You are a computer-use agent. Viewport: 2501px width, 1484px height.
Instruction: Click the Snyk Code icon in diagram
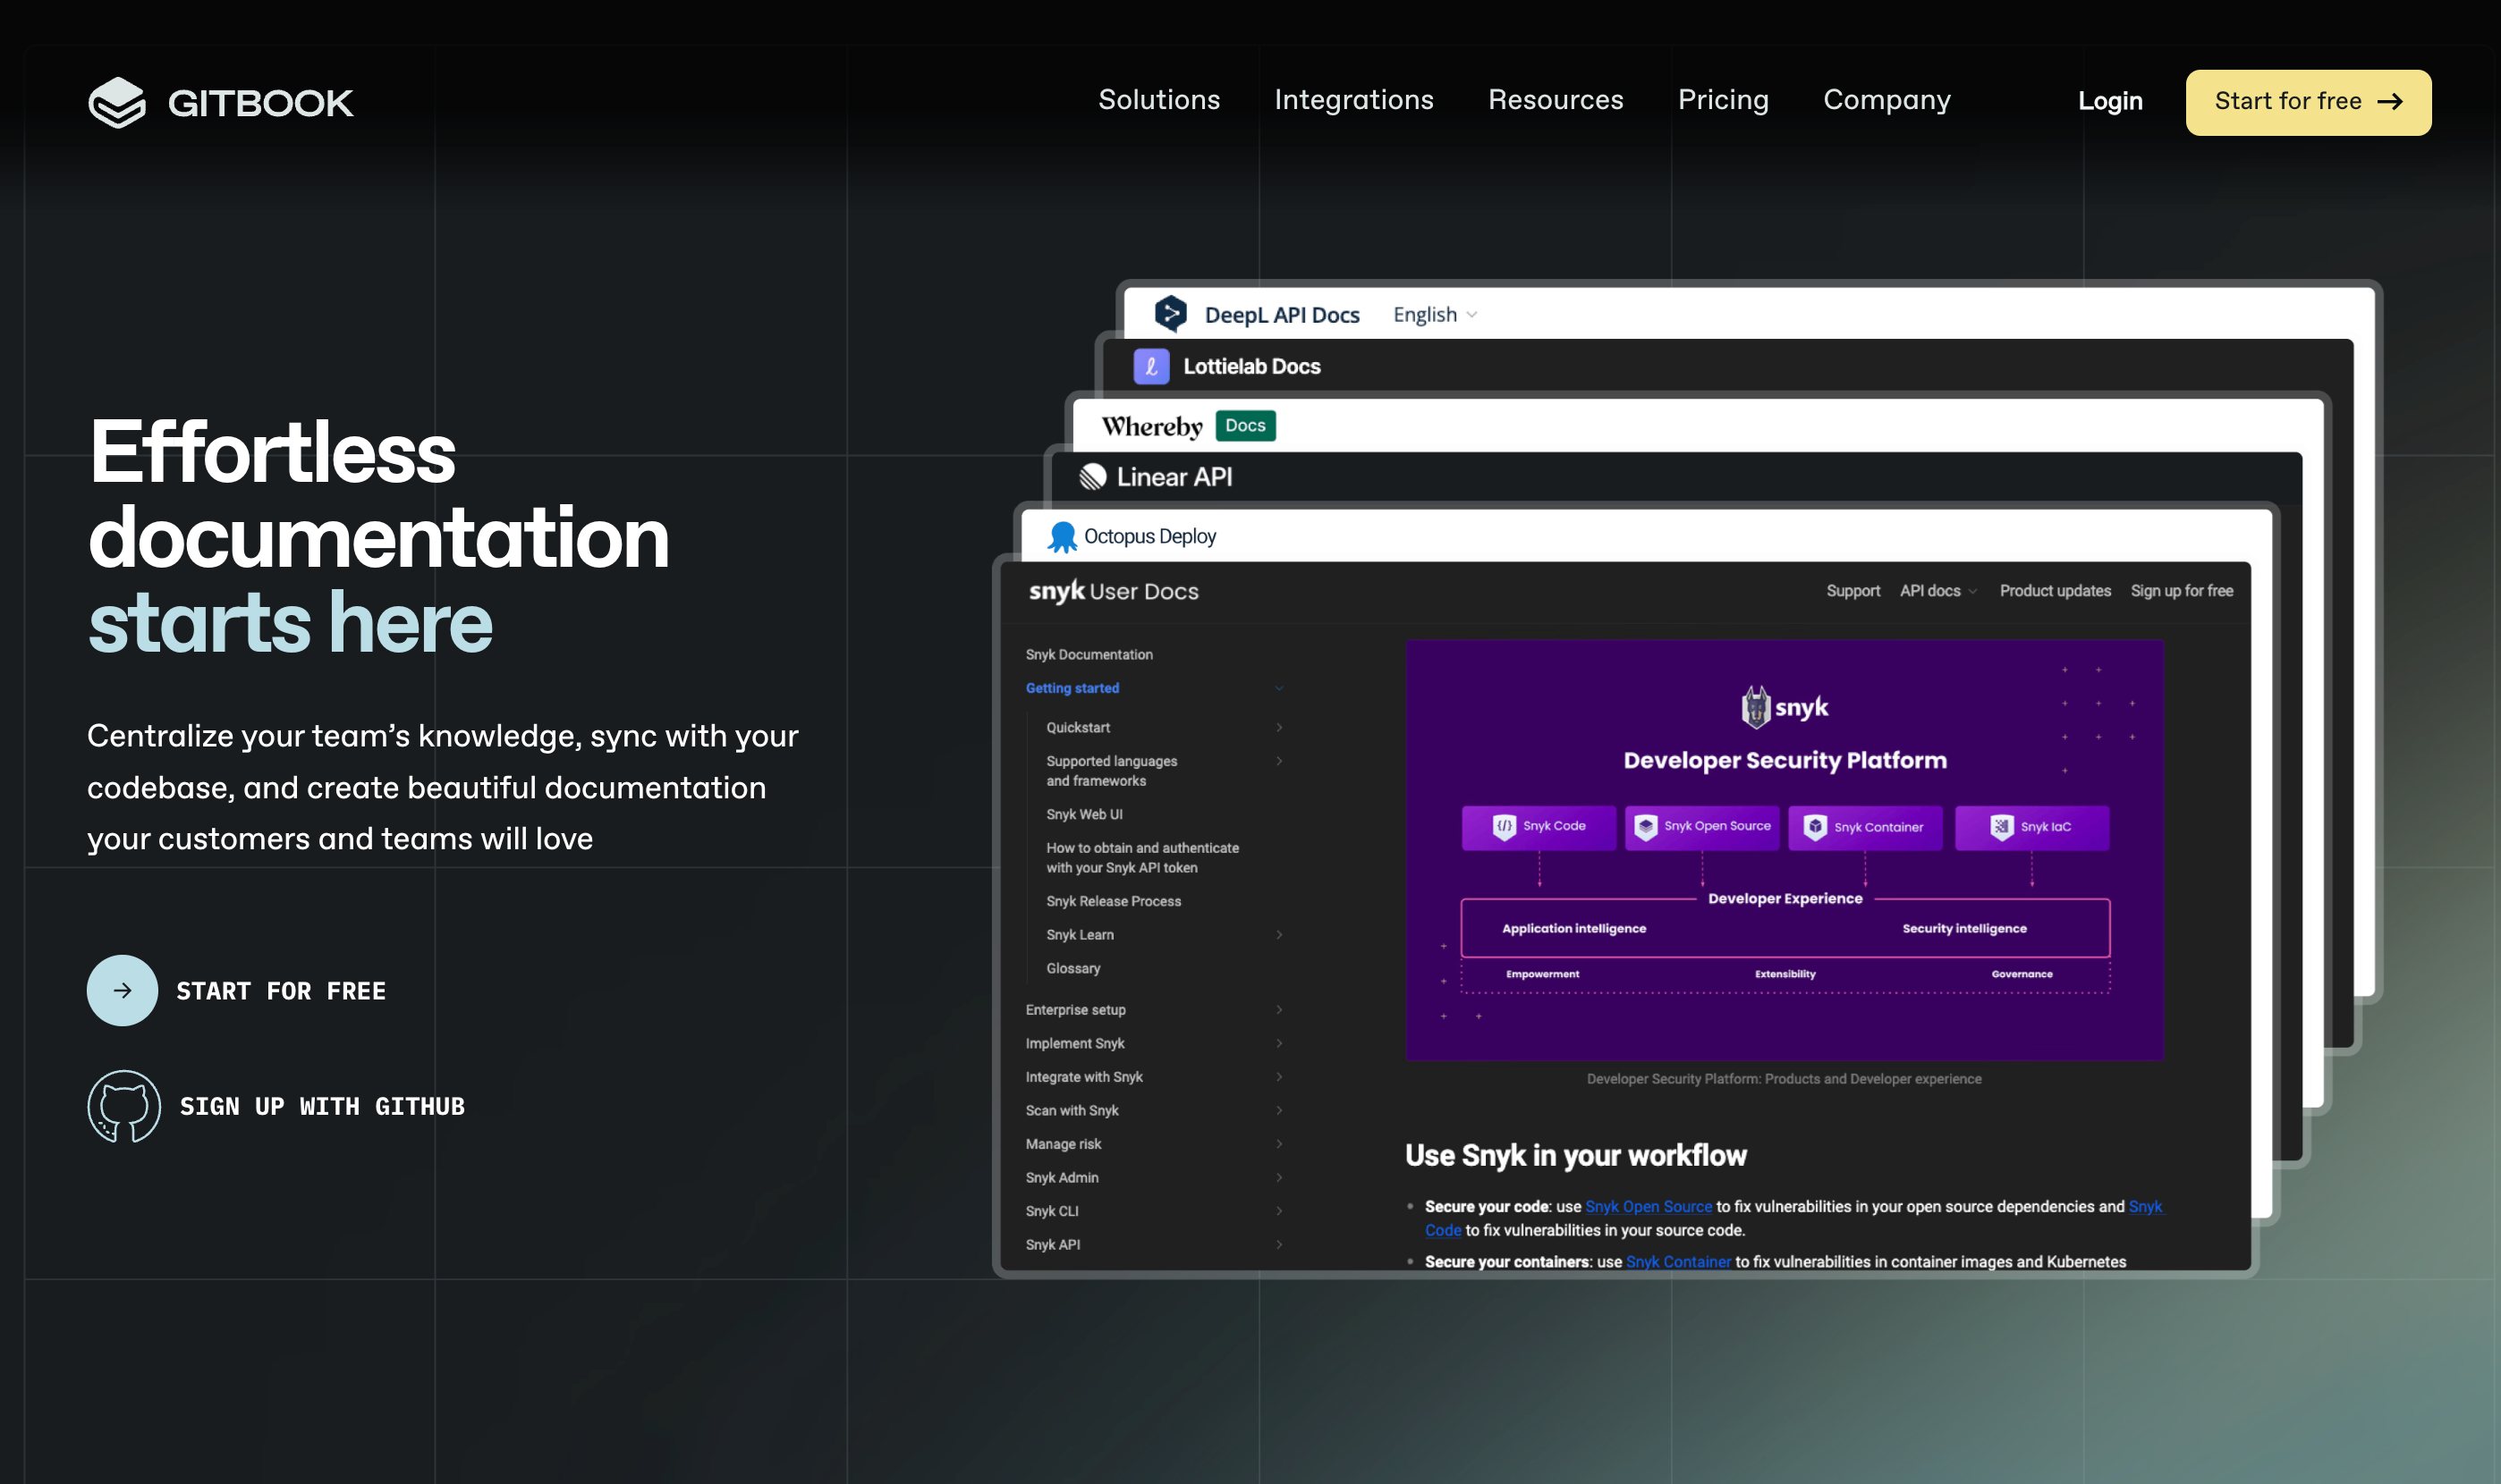[x=1504, y=827]
